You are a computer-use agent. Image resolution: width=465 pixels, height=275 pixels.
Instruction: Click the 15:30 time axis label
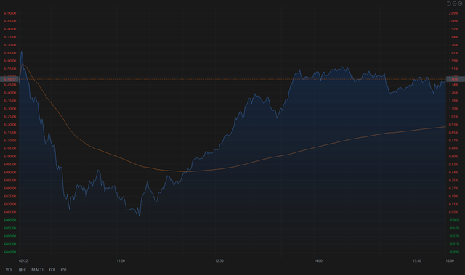[x=416, y=260]
